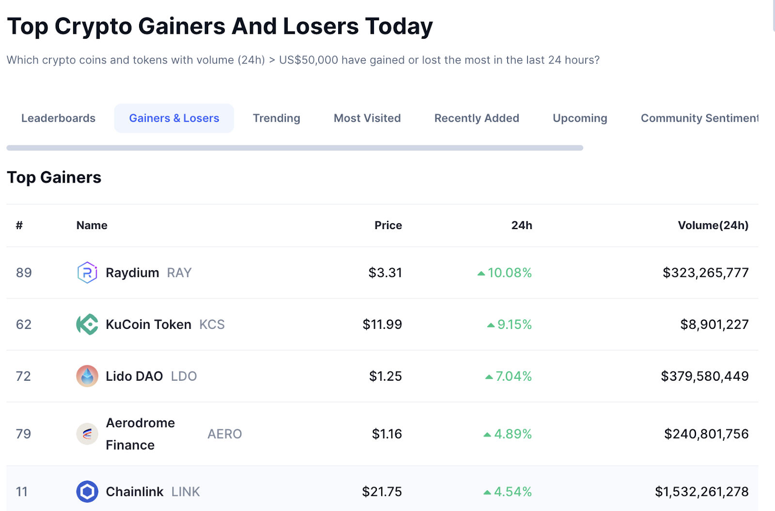Click the Raydium coin logo icon
This screenshot has height=511, width=775.
87,272
